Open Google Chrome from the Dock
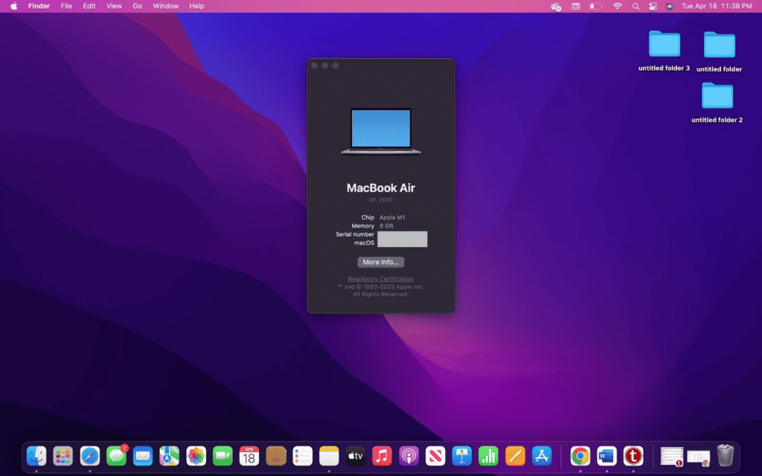Viewport: 762px width, 476px height. tap(580, 457)
